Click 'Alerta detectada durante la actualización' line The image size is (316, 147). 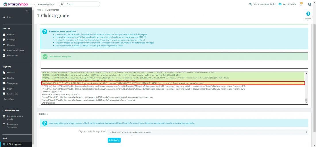(61, 94)
